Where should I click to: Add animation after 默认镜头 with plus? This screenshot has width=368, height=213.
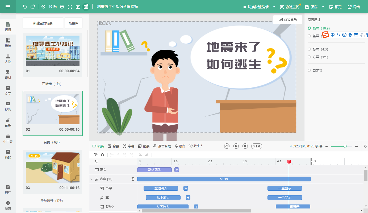click(x=177, y=169)
